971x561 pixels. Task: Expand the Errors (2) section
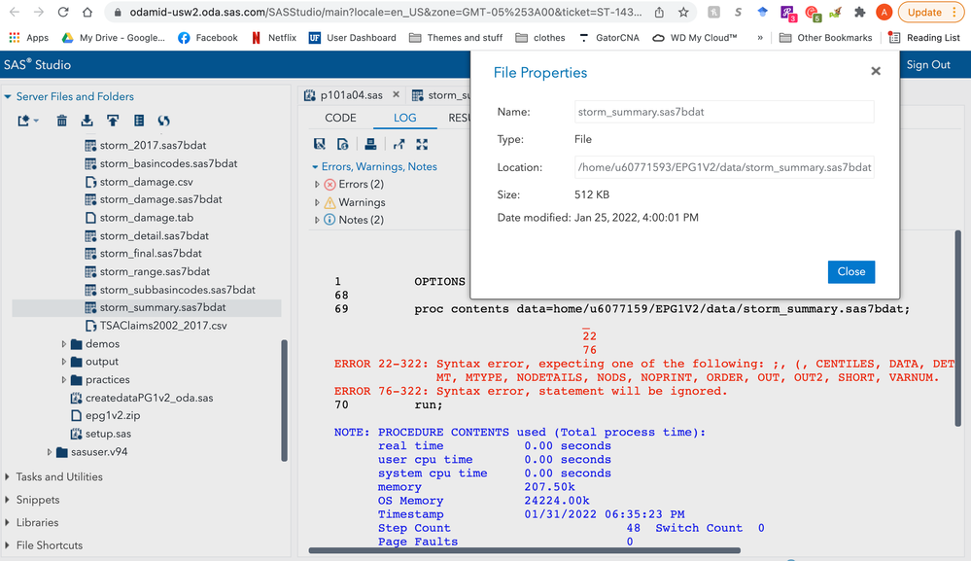pos(317,185)
